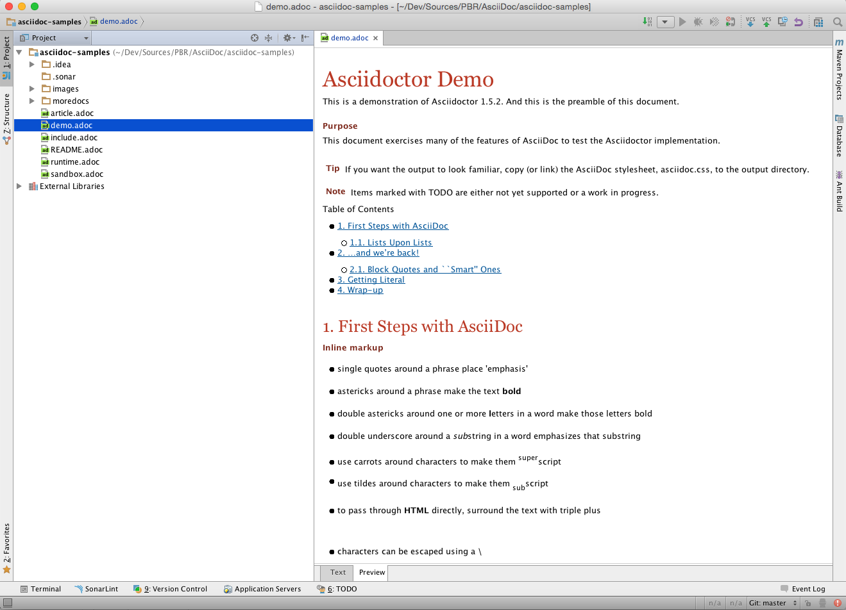
Task: Click the Make Project build icon
Action: click(647, 22)
